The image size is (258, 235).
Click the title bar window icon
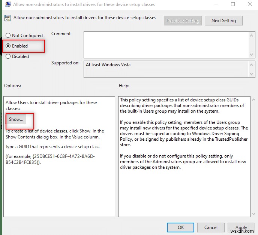pyautogui.click(x=8, y=4)
